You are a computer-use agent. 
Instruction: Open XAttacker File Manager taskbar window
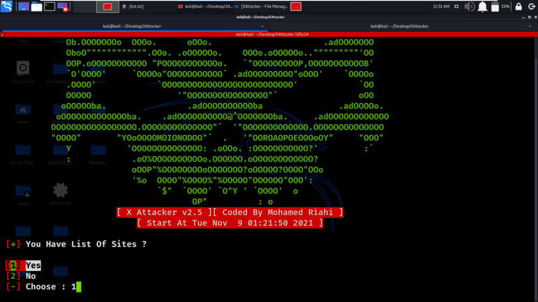tap(261, 6)
